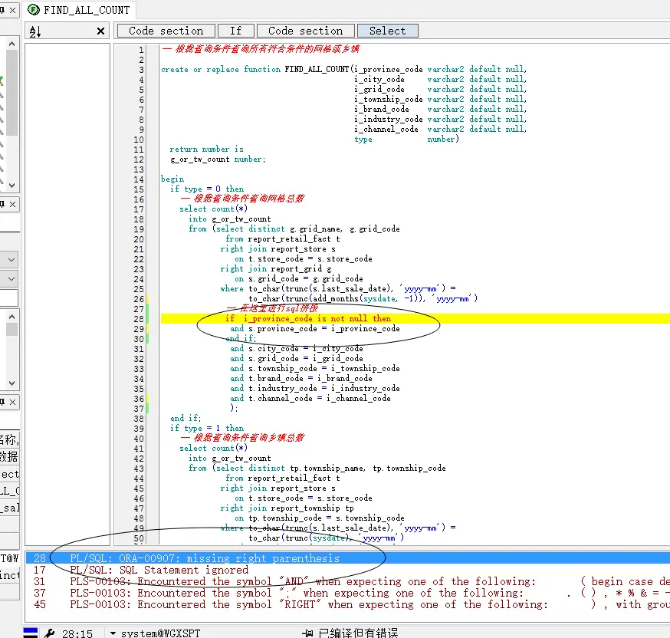This screenshot has width=670, height=638.
Task: Open the system@WGXSPT connection dropdown
Action: pyautogui.click(x=113, y=633)
